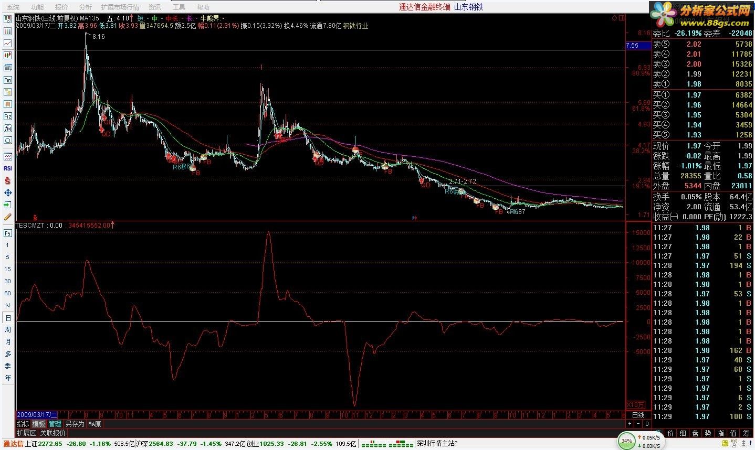Click the MA原 template tab

[x=95, y=424]
